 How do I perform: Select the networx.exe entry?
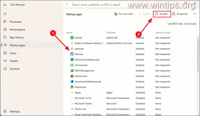(81, 76)
